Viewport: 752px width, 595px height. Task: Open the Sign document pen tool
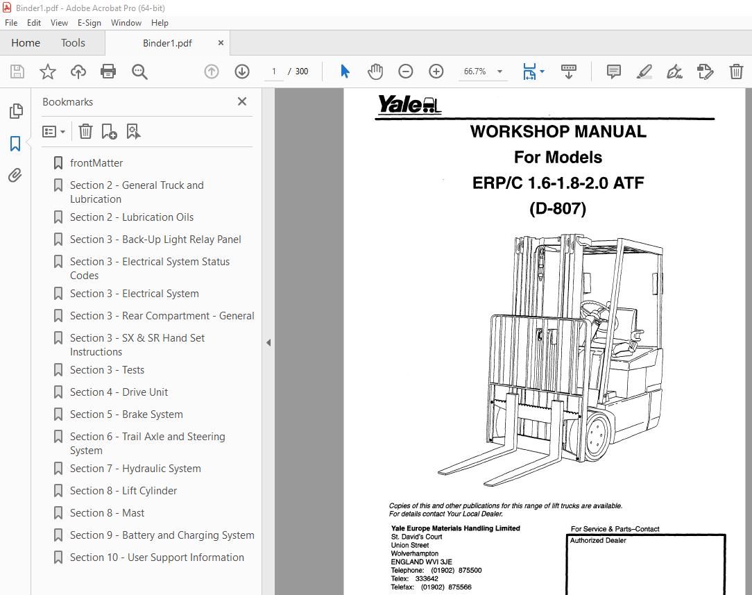(675, 72)
